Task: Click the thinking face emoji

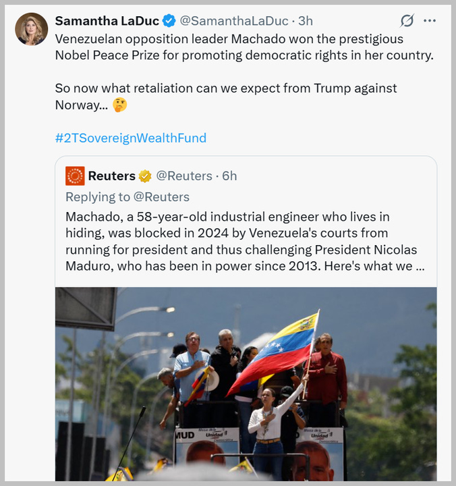Action: click(120, 105)
